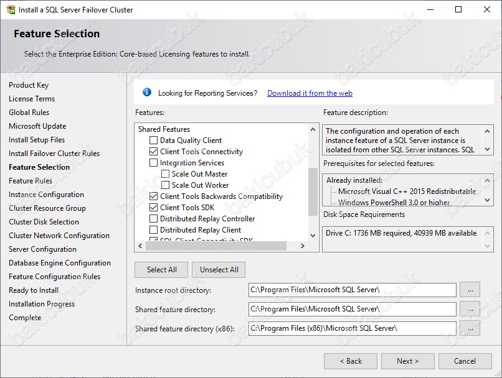
Task: Click the SQL Server setup title bar icon
Action: click(x=11, y=9)
